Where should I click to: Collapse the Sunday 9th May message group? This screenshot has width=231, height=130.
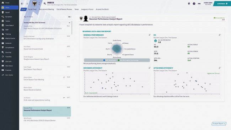click(x=69, y=23)
